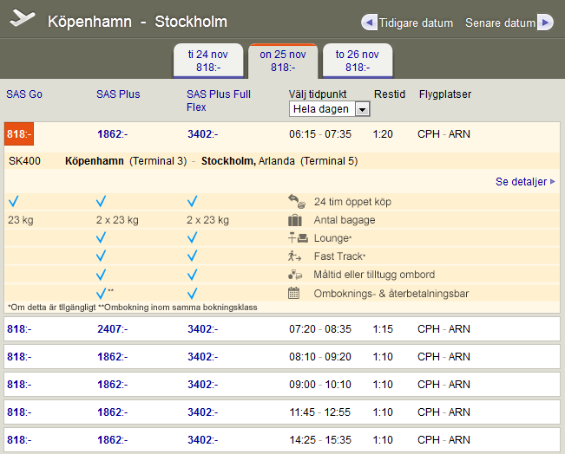Click the left arrow for Tidigare datum
This screenshot has height=454, width=565.
[369, 23]
